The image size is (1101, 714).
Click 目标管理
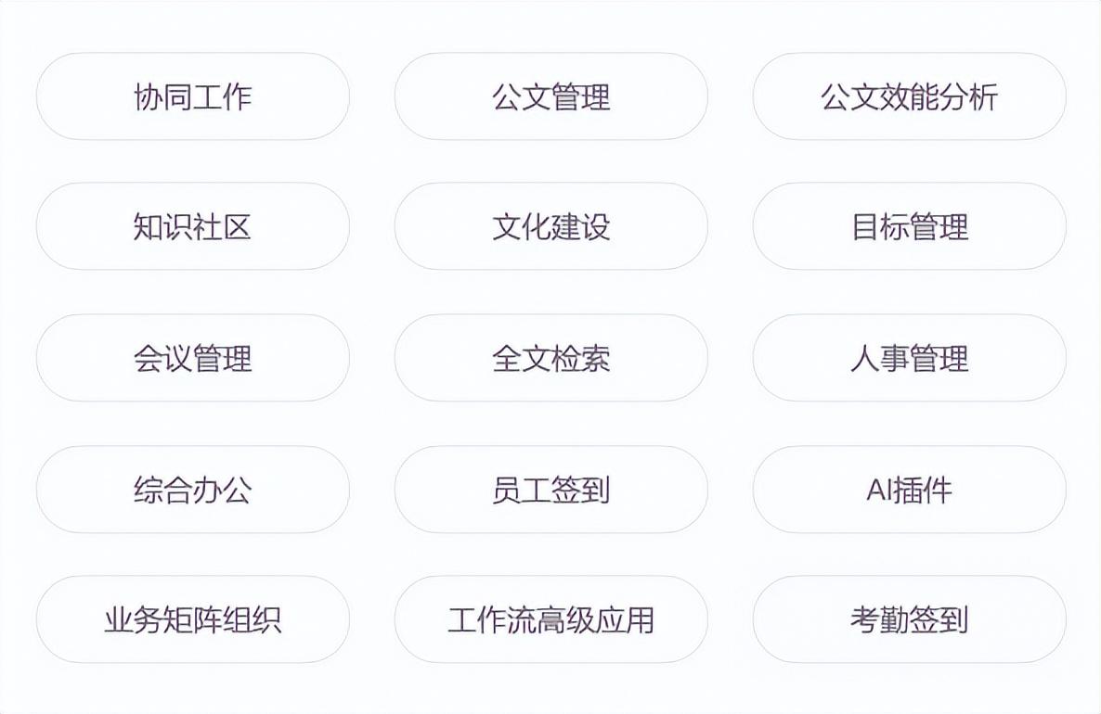909,226
